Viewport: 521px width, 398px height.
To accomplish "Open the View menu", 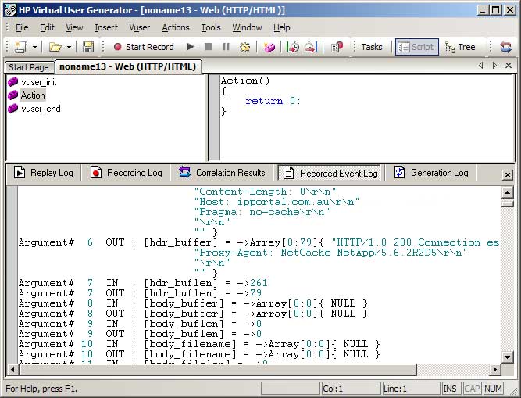I will coord(74,27).
